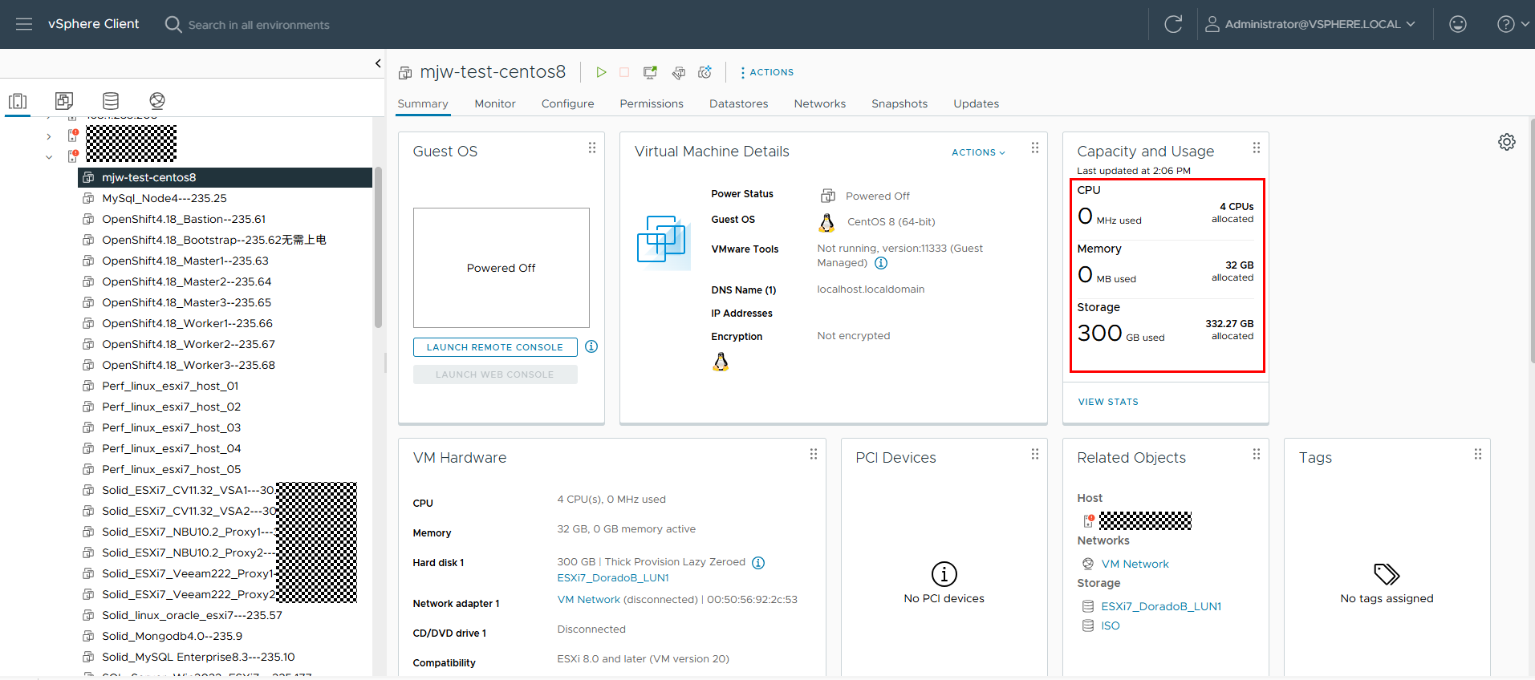Select OpenShift4.18_Worker3--235.68 VM
Viewport: 1535px width, 680px height.
coord(189,365)
